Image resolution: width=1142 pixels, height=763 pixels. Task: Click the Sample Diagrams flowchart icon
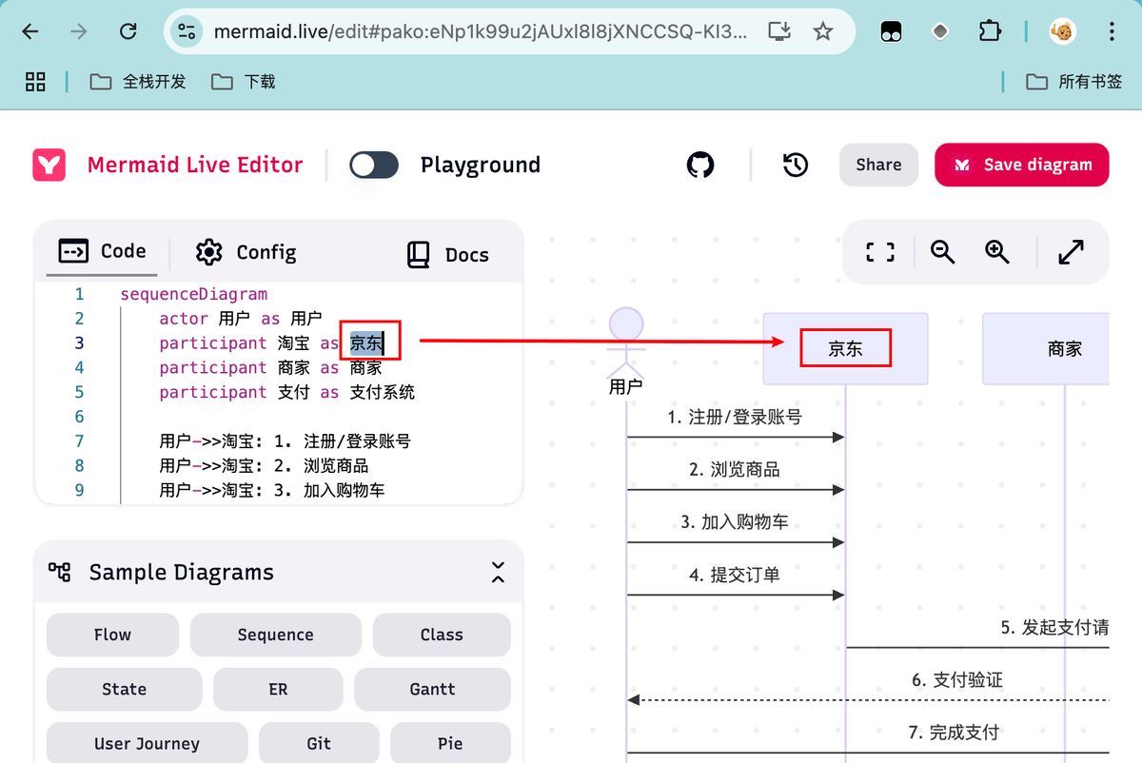click(x=59, y=572)
